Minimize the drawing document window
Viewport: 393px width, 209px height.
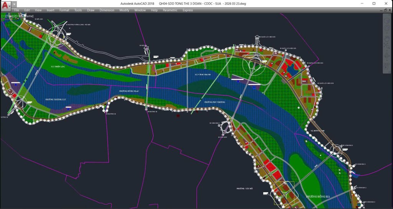click(x=381, y=10)
